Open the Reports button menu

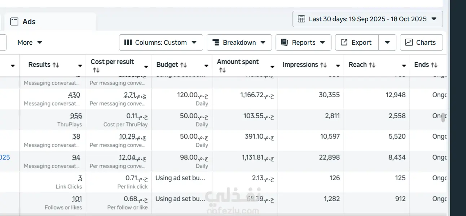[303, 42]
